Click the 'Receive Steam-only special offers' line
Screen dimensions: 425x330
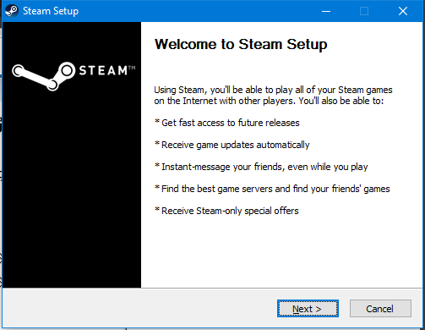pyautogui.click(x=226, y=211)
